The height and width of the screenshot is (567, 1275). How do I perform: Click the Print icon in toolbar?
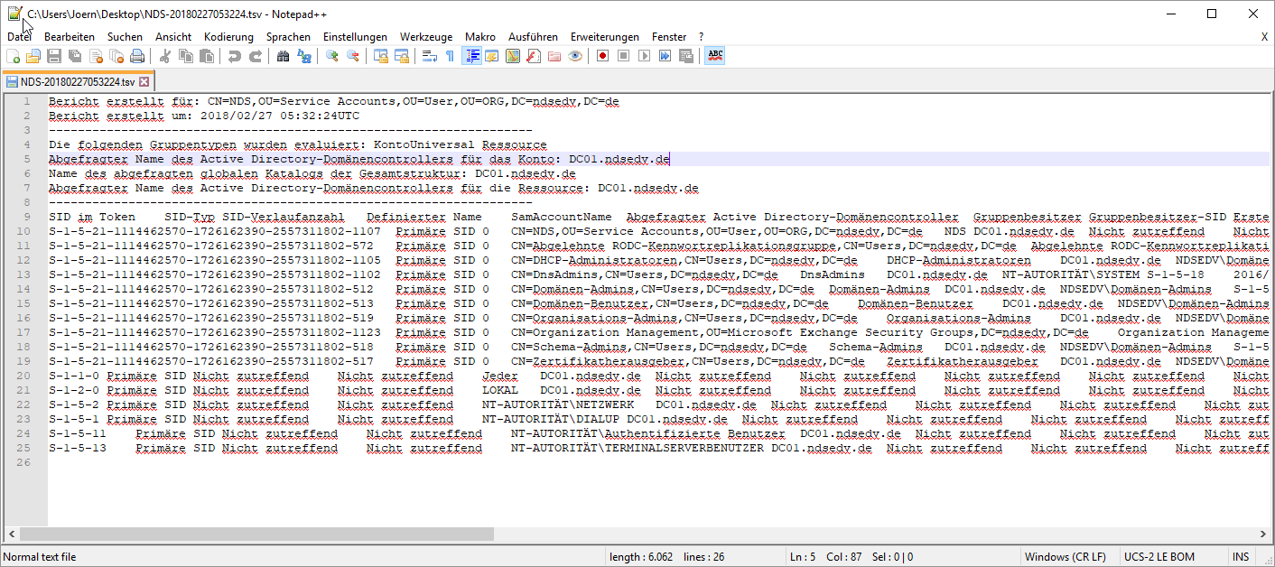click(137, 56)
